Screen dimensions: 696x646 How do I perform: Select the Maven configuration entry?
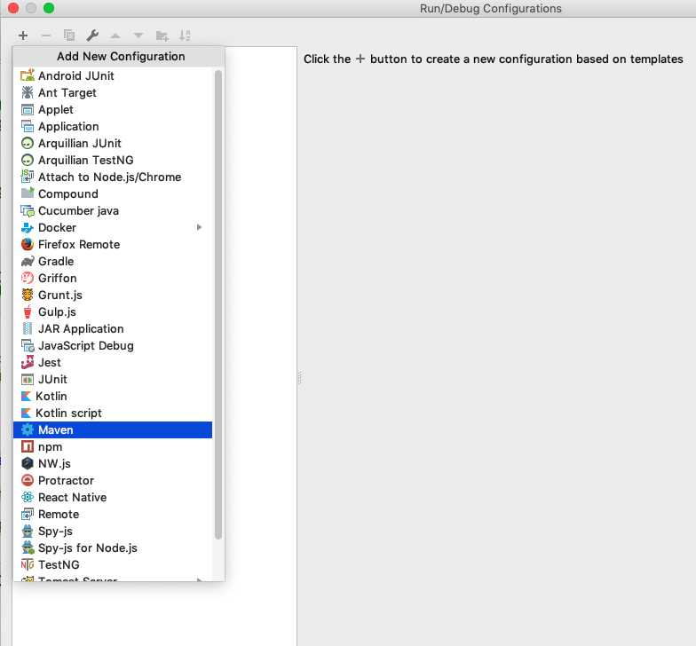(113, 429)
